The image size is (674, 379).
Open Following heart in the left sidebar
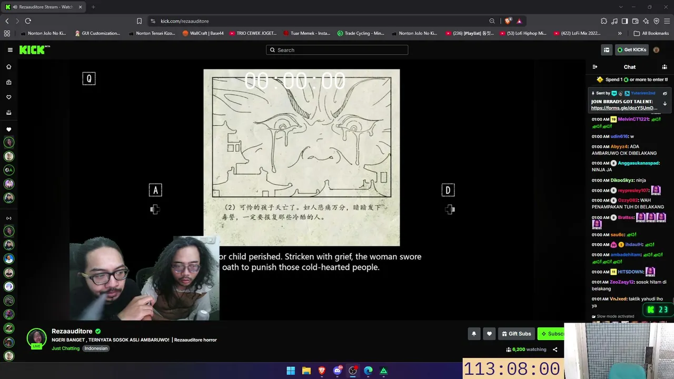[x=8, y=97]
